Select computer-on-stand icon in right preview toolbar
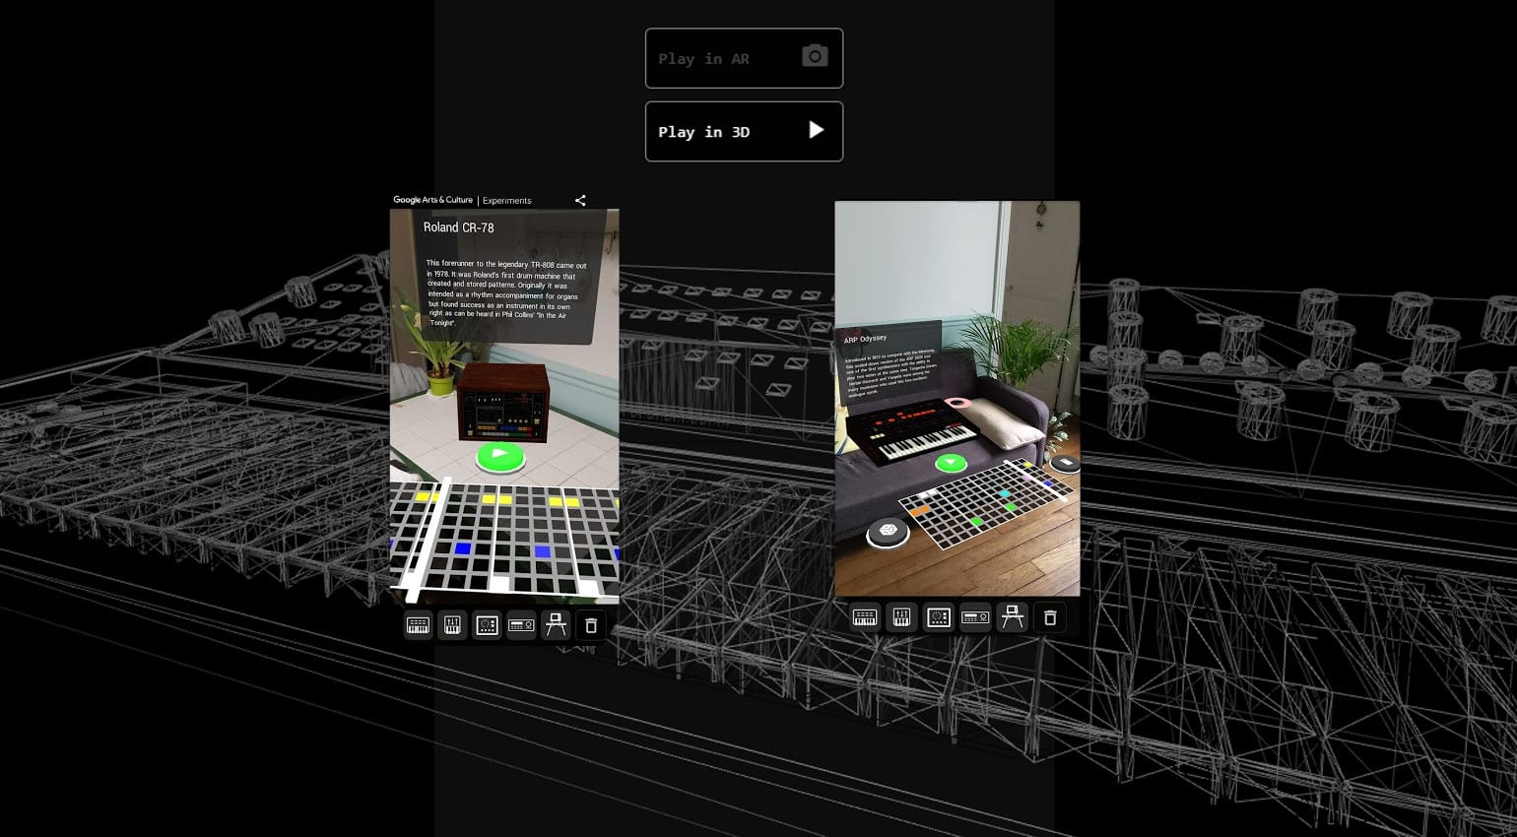 click(x=1013, y=617)
